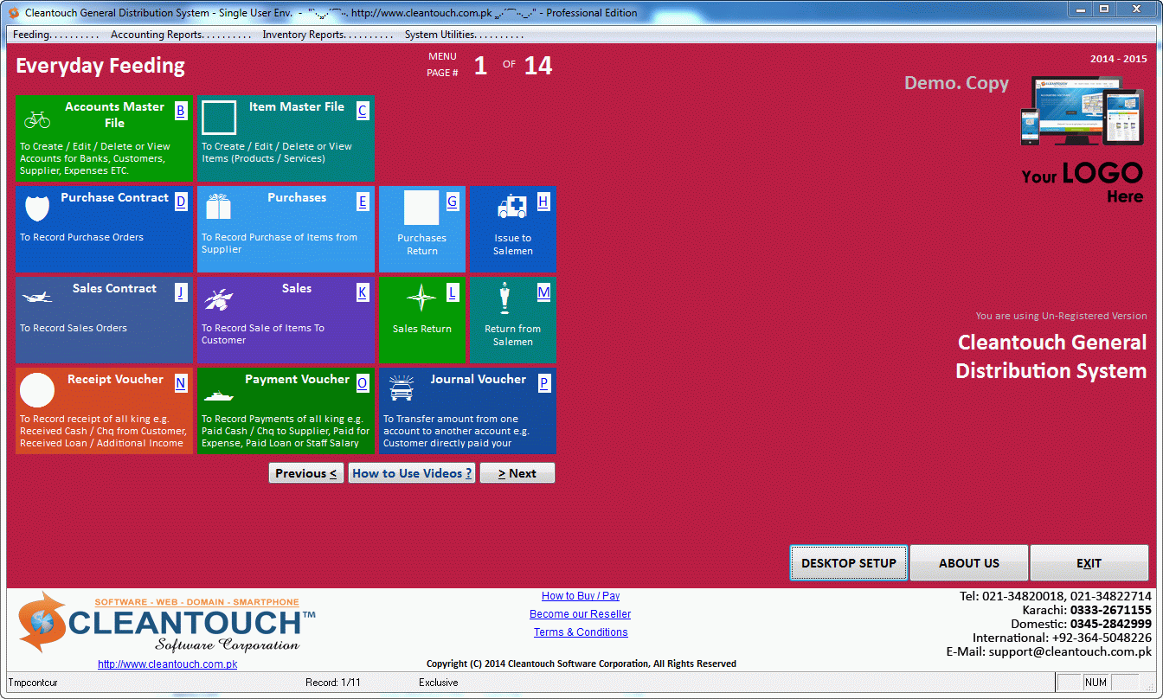This screenshot has width=1163, height=699.
Task: Click the ambulance icon on Issue to Salemen
Action: 512,207
